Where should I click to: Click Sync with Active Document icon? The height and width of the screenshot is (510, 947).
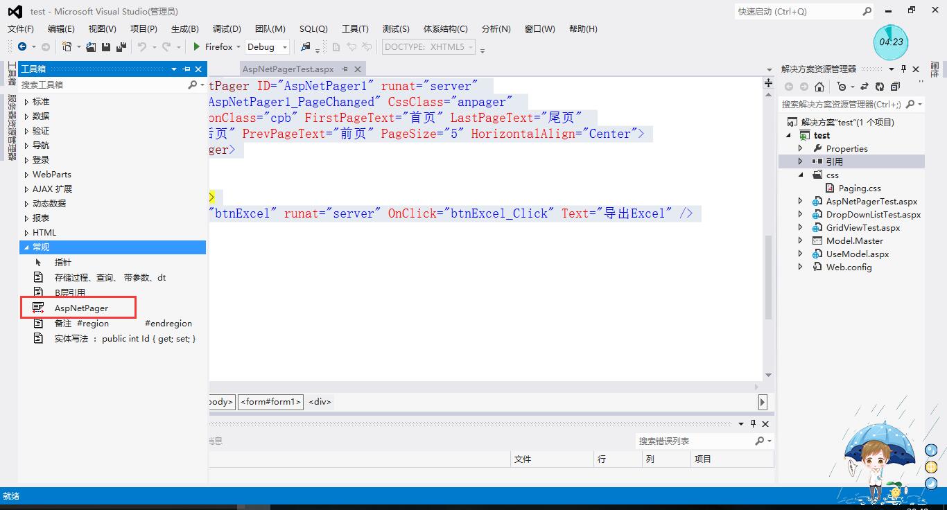[x=864, y=87]
